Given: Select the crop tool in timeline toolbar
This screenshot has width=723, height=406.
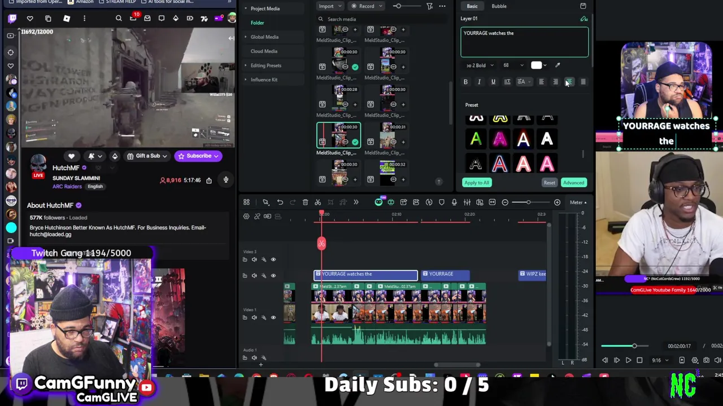Looking at the screenshot, I should point(330,202).
